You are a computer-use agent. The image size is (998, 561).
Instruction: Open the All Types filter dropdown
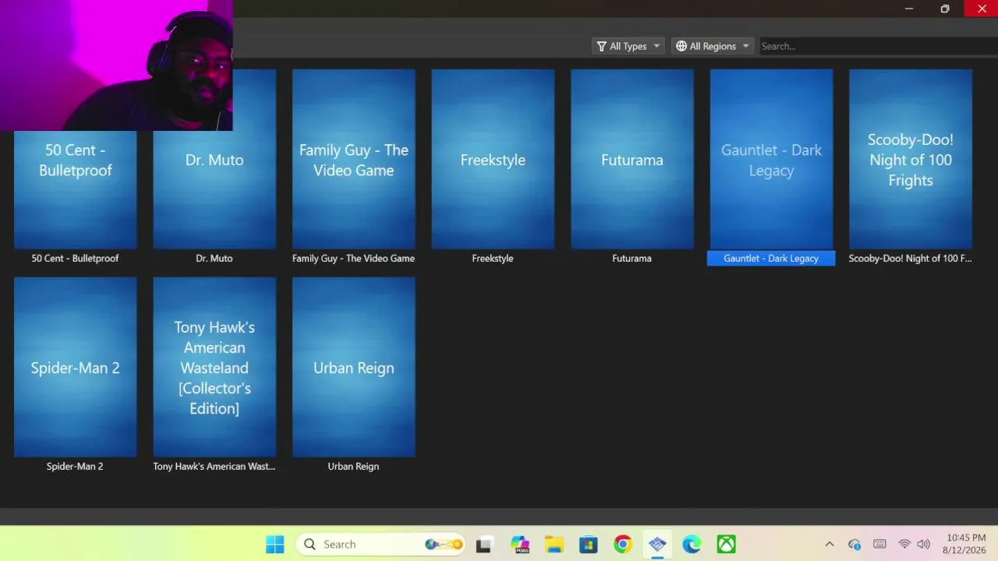coord(628,46)
